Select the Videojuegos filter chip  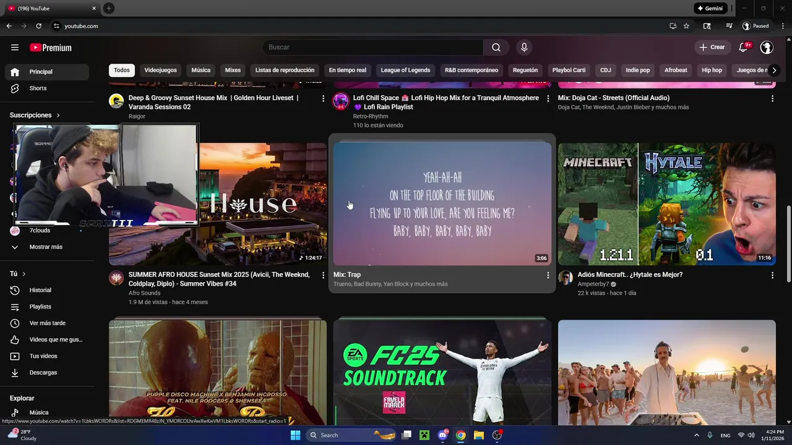[x=161, y=70]
